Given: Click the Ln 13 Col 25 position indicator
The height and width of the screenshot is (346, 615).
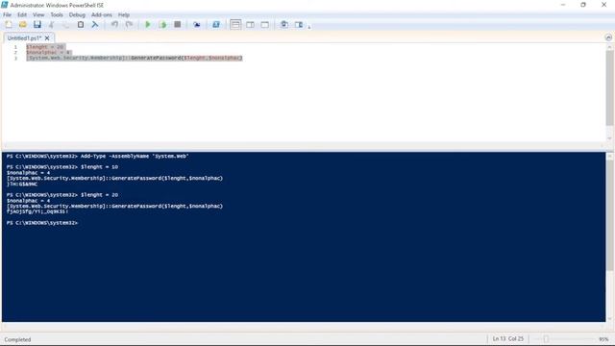Looking at the screenshot, I should [508, 338].
